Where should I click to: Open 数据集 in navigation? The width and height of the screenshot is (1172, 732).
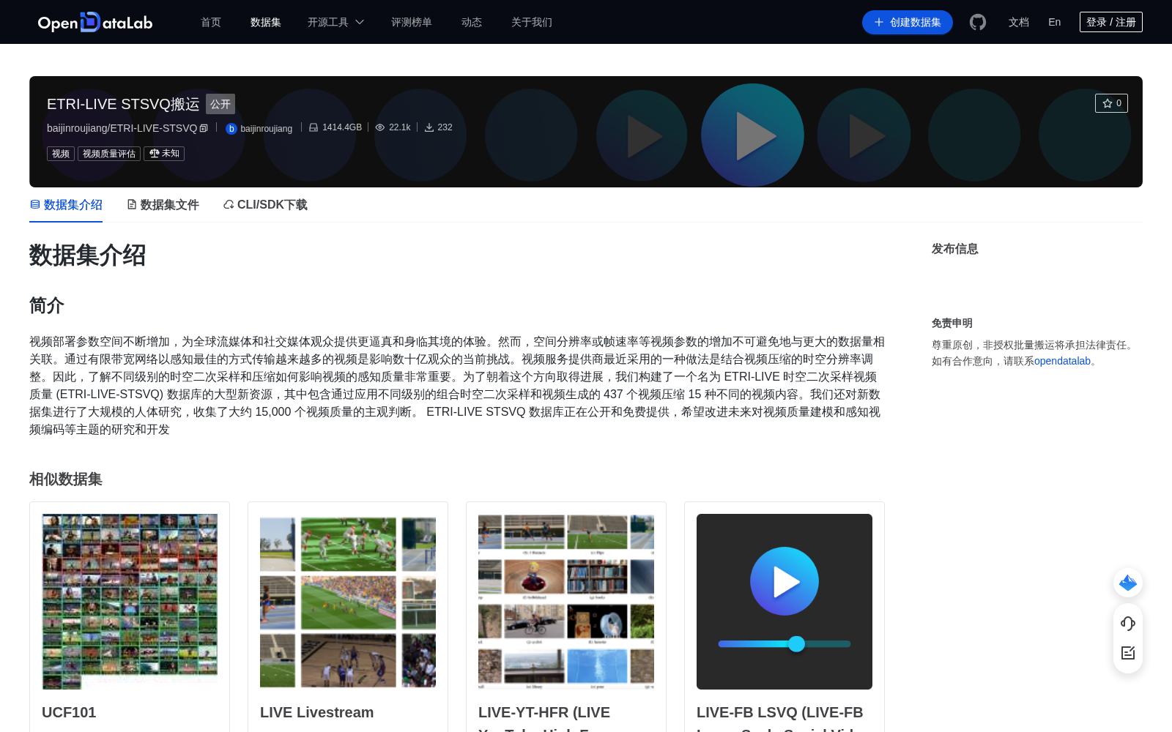(266, 22)
